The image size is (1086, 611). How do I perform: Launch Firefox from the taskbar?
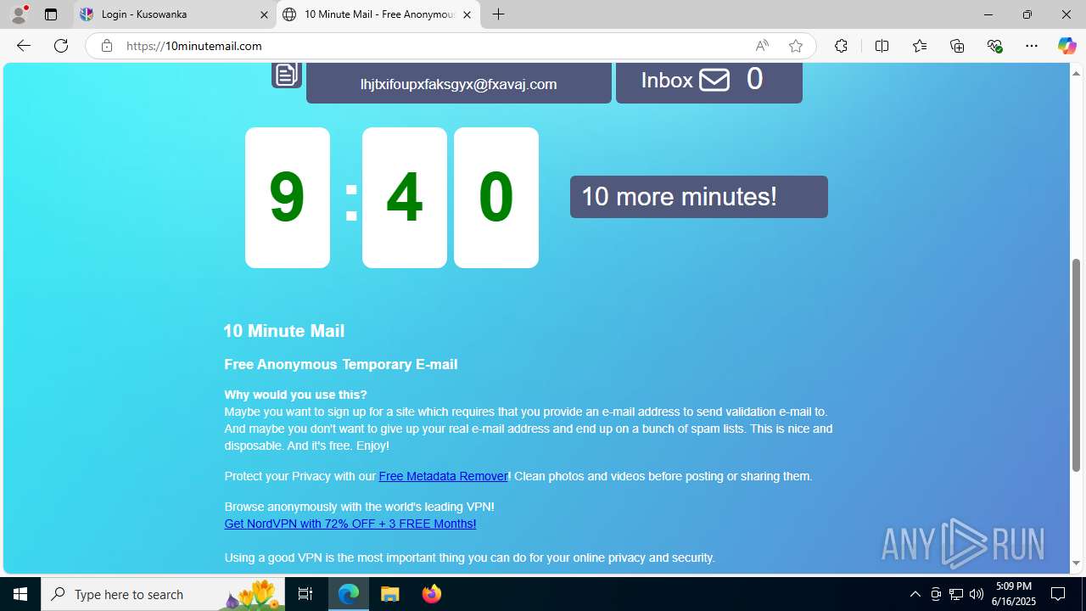(x=431, y=594)
